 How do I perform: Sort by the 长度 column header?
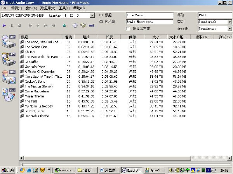pyautogui.click(x=109, y=37)
